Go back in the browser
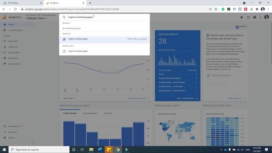This screenshot has width=272, height=153. pos(4,9)
